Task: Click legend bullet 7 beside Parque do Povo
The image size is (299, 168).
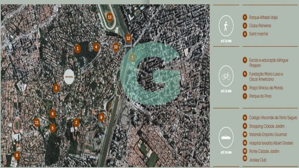Action: tap(245, 96)
